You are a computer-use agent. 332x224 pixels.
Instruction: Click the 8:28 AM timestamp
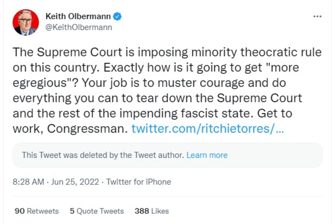coord(28,182)
